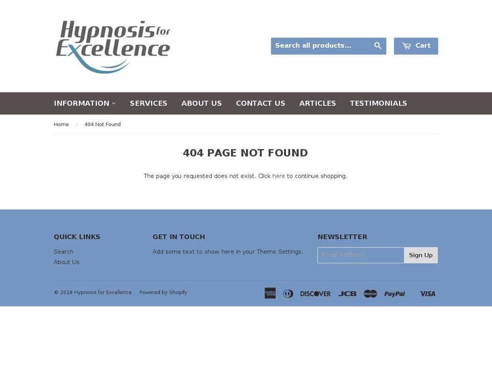Open the Powered by Shopify link
The width and height of the screenshot is (492, 369).
point(163,292)
